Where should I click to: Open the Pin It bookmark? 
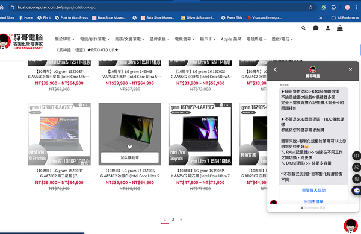44,17
